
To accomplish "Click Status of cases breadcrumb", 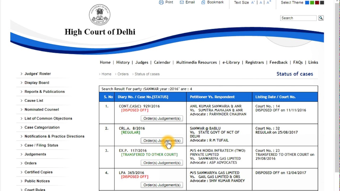I will [147, 74].
